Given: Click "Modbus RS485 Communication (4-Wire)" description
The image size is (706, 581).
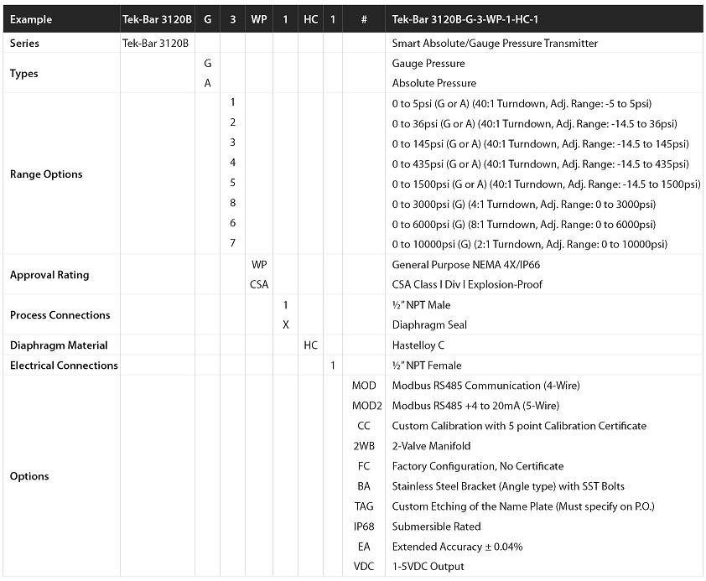Looking at the screenshot, I should pos(485,386).
